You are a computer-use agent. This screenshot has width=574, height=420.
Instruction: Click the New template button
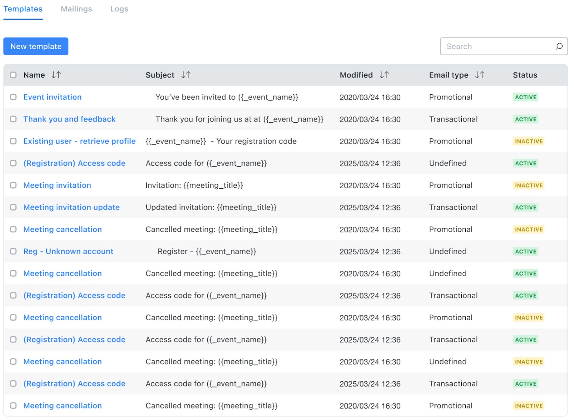[x=36, y=46]
